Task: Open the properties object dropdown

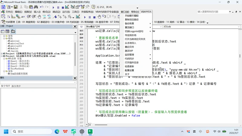Action: (75, 82)
